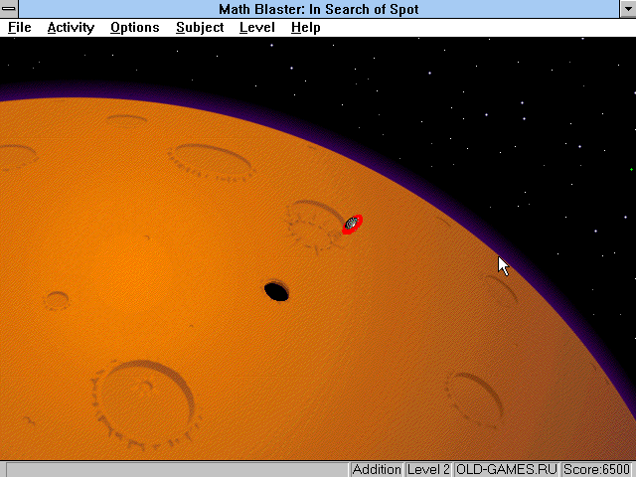Image resolution: width=636 pixels, height=477 pixels.
Task: Expand the Level menu
Action: pos(256,27)
